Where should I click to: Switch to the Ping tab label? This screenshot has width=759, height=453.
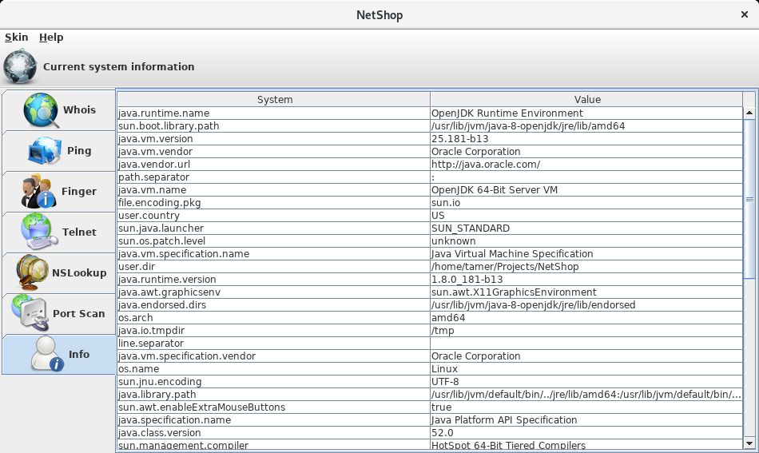click(79, 150)
